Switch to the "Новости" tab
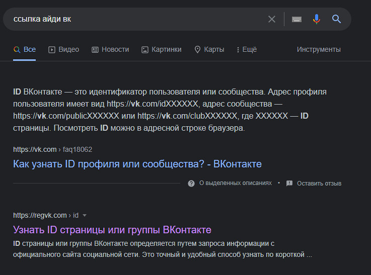The image size is (371, 275). click(110, 49)
